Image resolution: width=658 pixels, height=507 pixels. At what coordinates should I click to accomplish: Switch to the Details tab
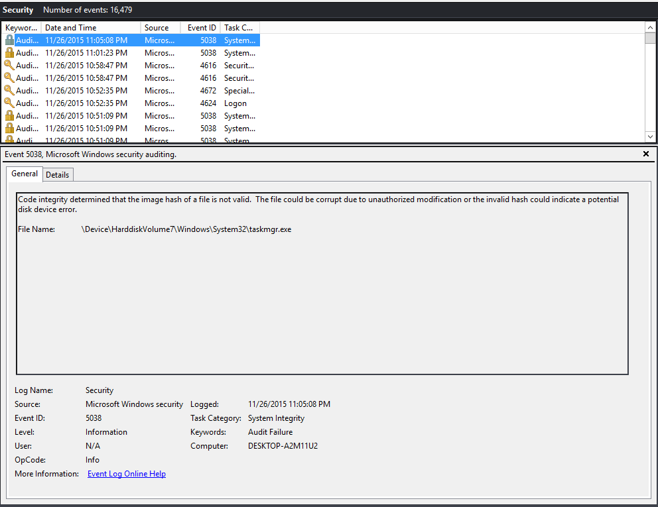click(58, 175)
